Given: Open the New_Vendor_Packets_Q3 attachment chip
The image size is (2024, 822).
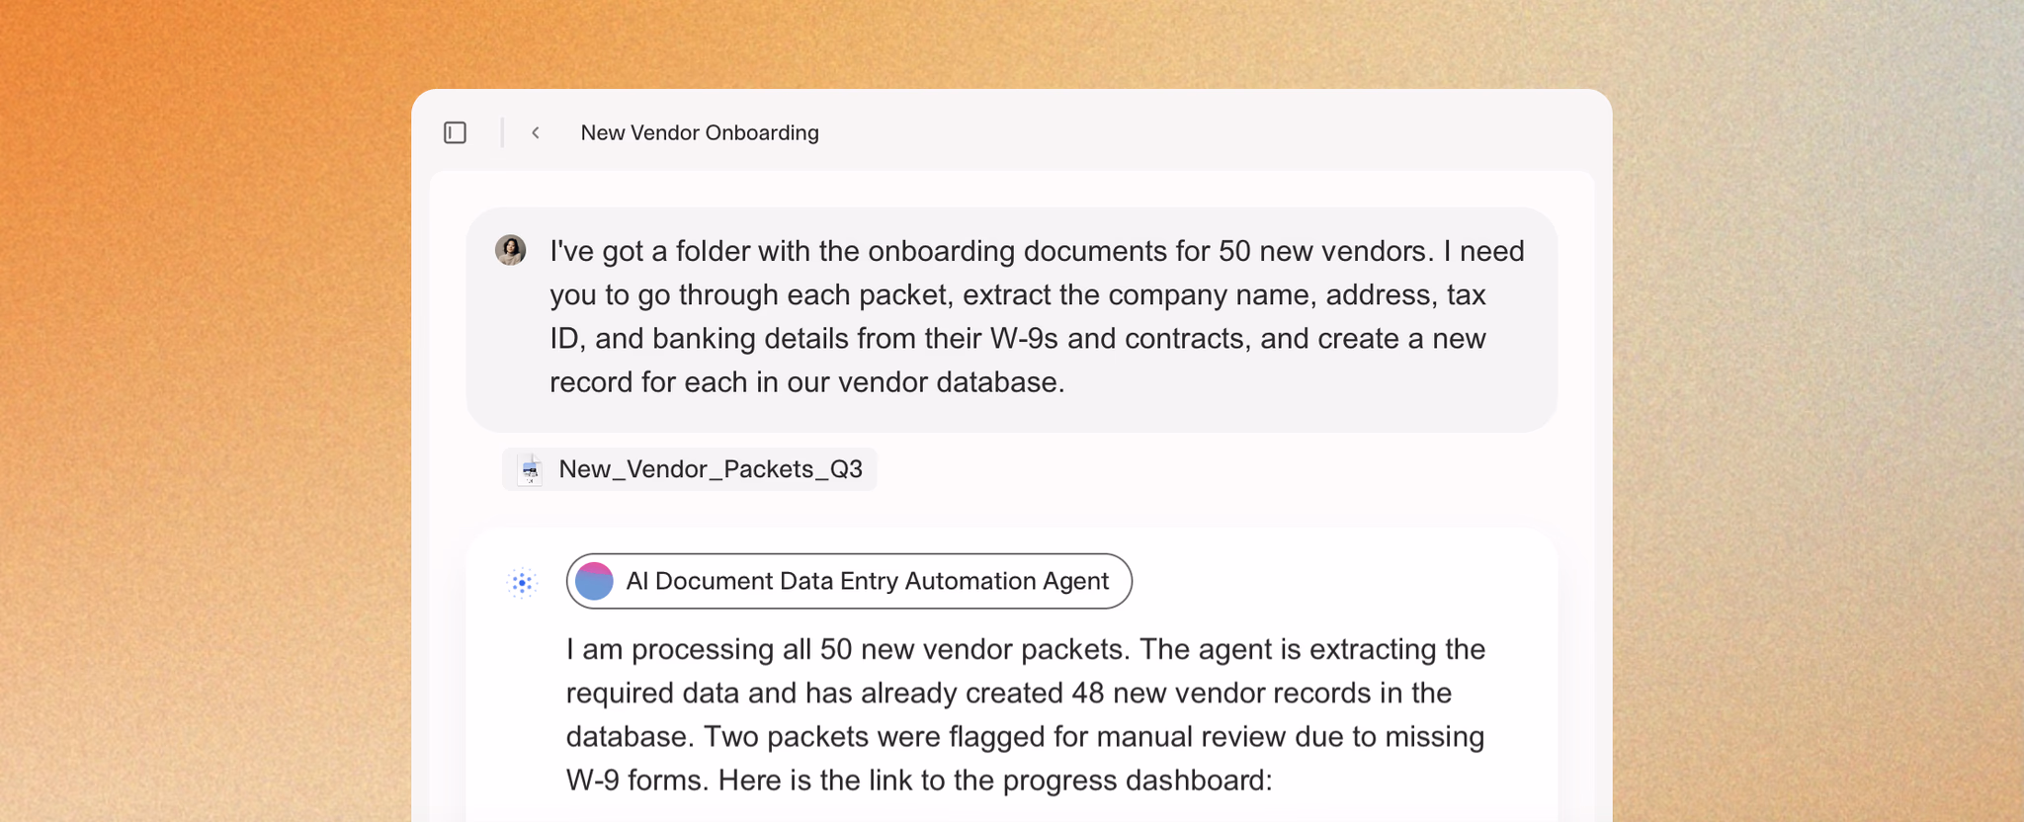Looking at the screenshot, I should pos(690,469).
